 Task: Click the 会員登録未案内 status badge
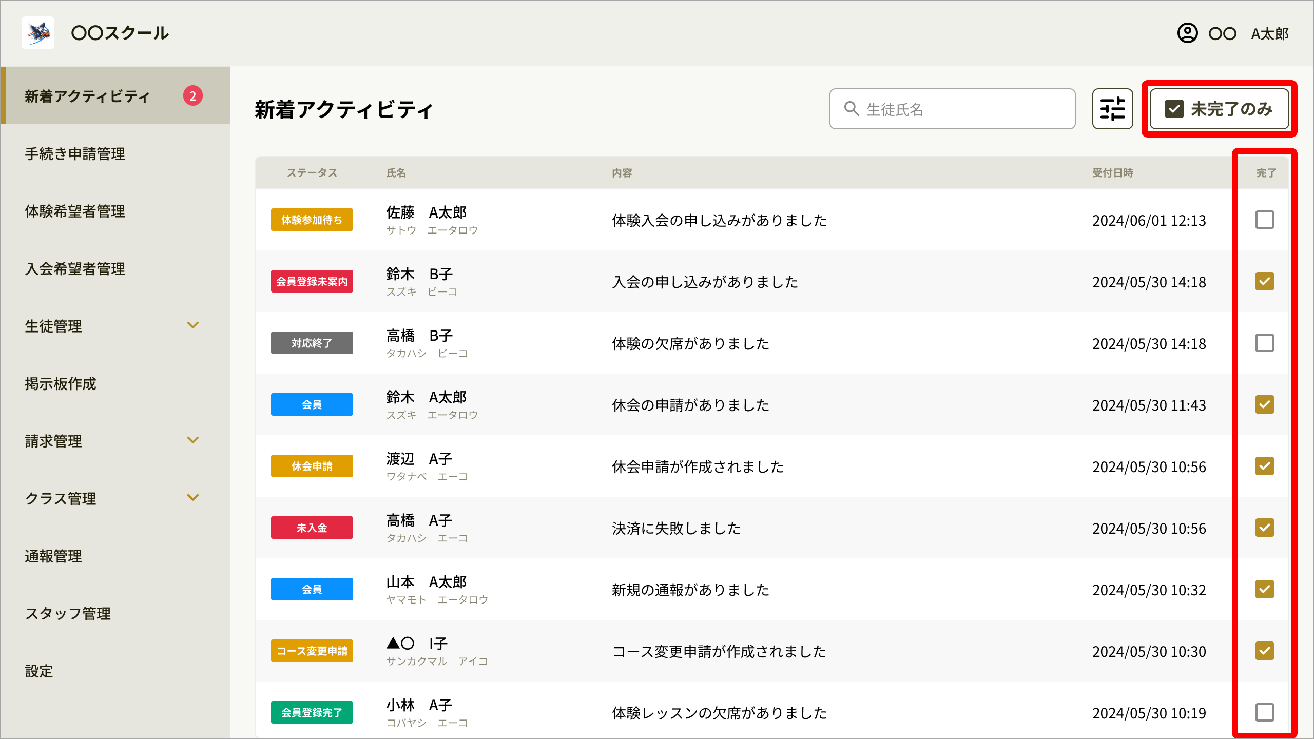click(312, 281)
